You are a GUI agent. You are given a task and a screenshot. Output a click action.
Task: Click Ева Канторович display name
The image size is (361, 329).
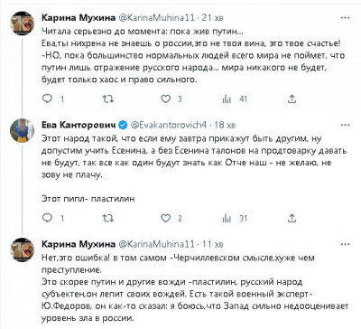click(79, 125)
